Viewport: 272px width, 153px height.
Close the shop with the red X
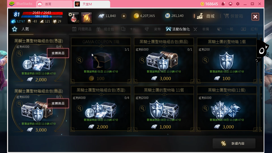255,17
